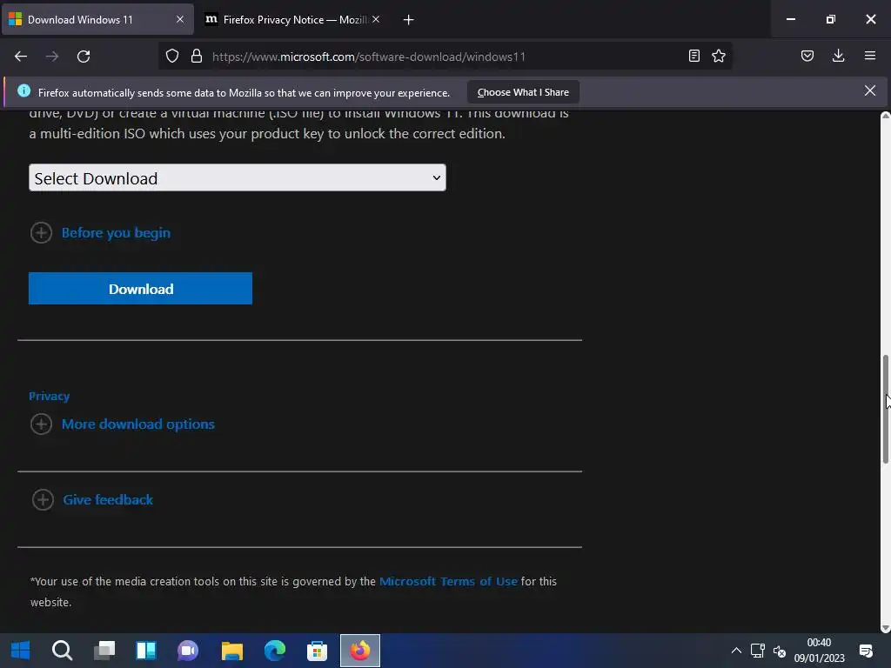
Task: Open Task View on the taskbar
Action: click(x=104, y=651)
